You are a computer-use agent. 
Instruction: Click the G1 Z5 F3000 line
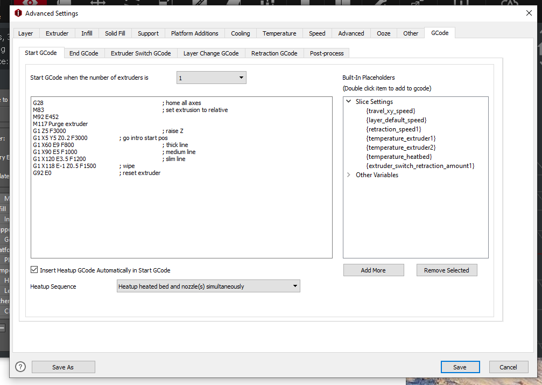(108, 131)
